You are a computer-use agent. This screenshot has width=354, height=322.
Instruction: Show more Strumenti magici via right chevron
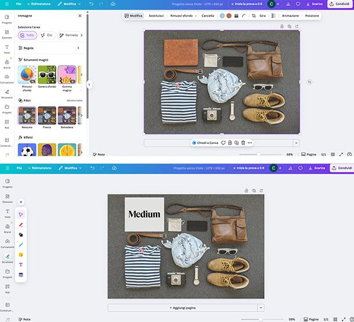click(x=81, y=75)
